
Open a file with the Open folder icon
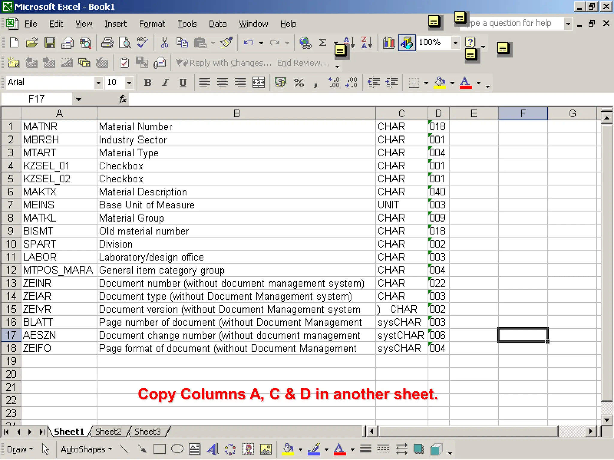(32, 43)
